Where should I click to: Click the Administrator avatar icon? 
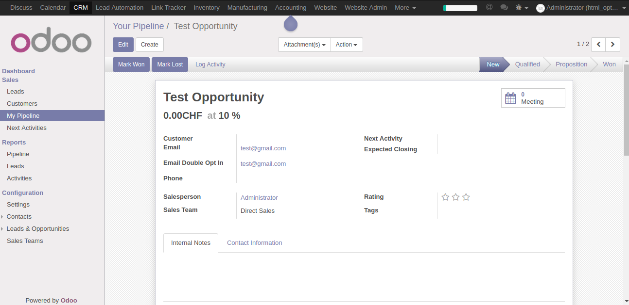pyautogui.click(x=540, y=8)
